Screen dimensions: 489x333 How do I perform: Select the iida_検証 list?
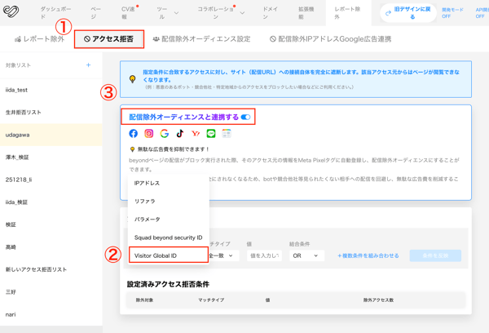coord(51,202)
